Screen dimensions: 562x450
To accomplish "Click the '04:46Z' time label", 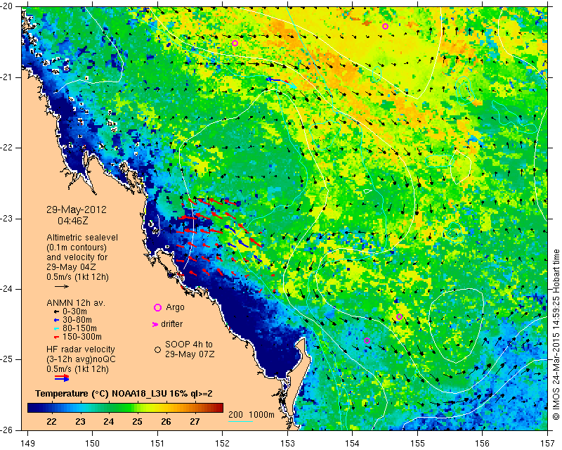I will click(x=73, y=221).
